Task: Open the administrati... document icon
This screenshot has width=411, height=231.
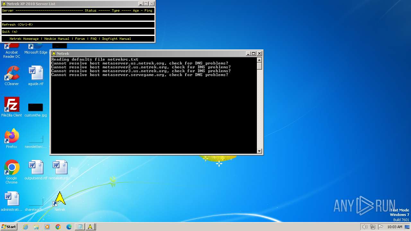Action: pos(12,201)
